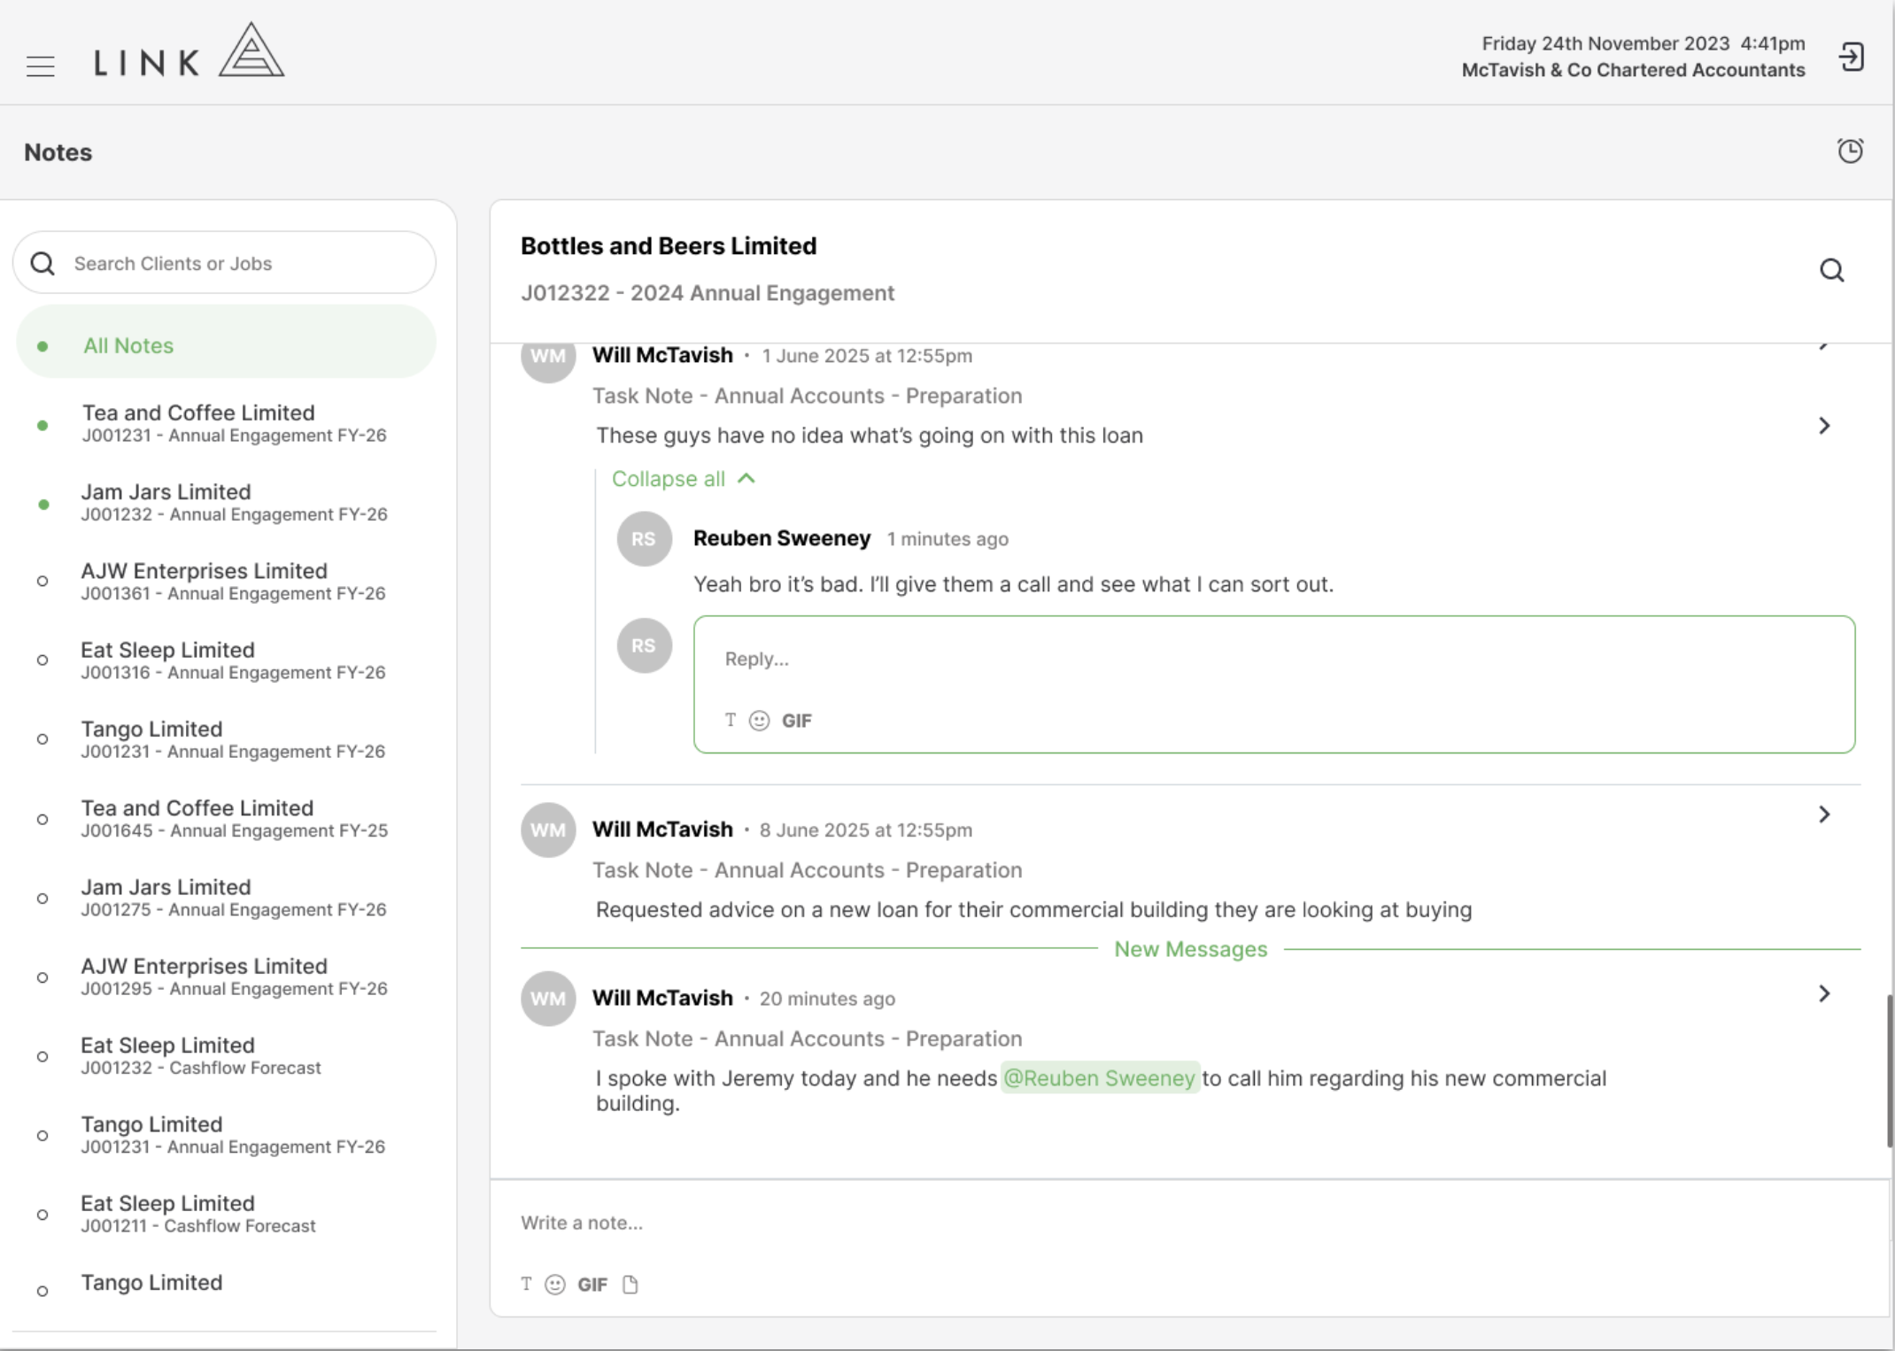Image resolution: width=1895 pixels, height=1351 pixels.
Task: Click RS avatar beside reply box
Action: pos(644,645)
